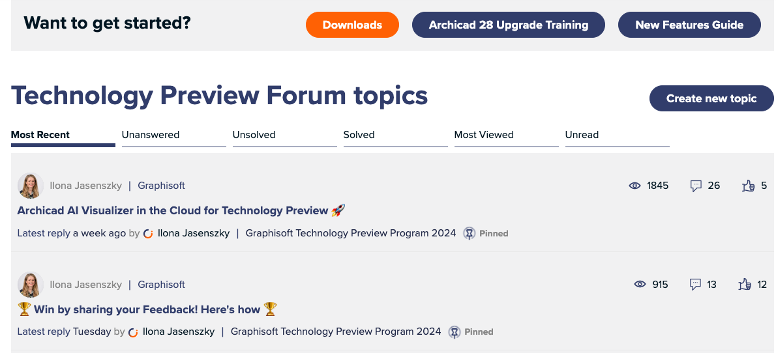
Task: Click the views eye icon beside 915
Action: tap(640, 284)
